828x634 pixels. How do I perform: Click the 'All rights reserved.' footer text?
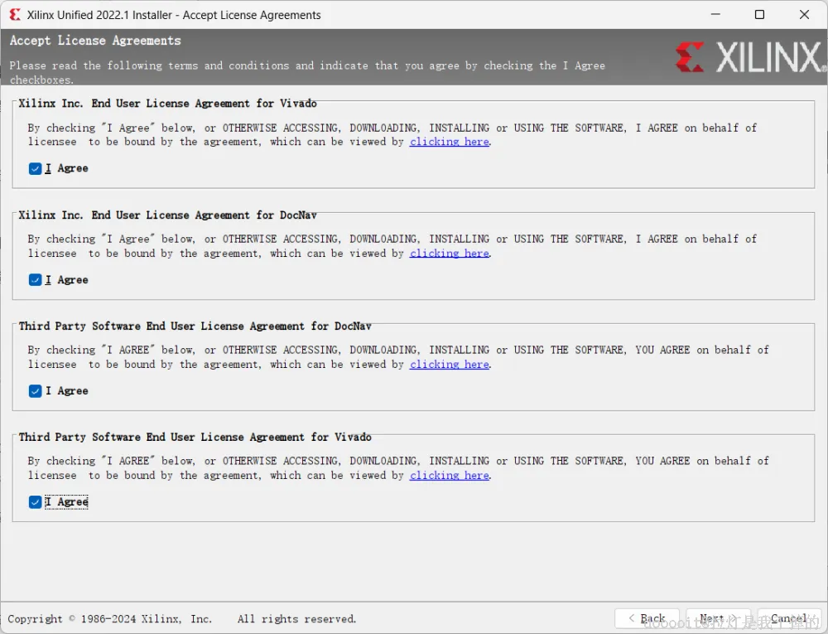tap(296, 619)
